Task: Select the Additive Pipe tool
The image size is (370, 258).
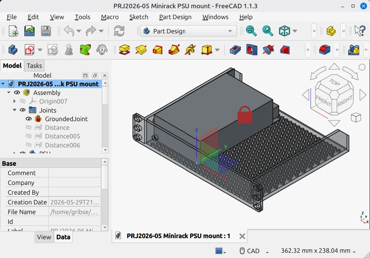Action: click(x=174, y=50)
